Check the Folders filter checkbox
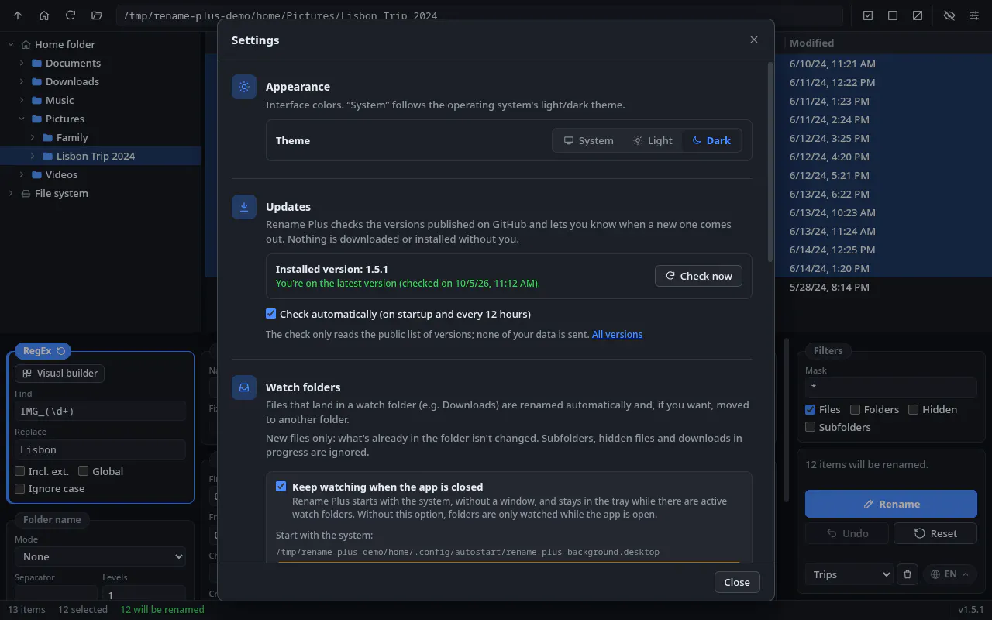This screenshot has width=992, height=620. (x=856, y=409)
